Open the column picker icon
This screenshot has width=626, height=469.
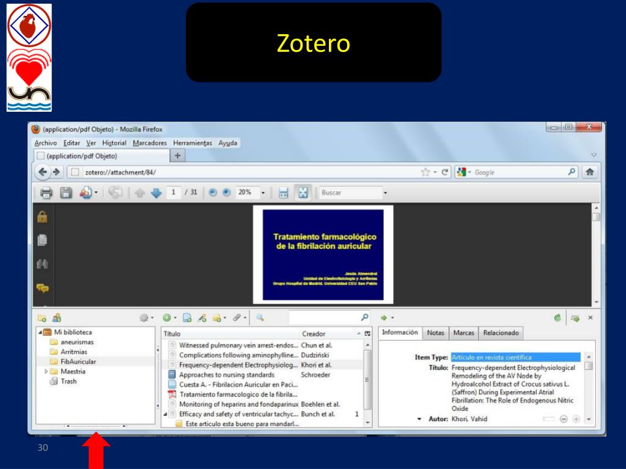[367, 334]
